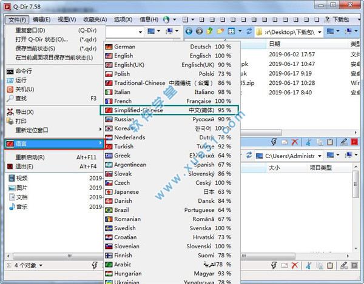Click scissors cut icon in bottom toolbar

[x=309, y=265]
